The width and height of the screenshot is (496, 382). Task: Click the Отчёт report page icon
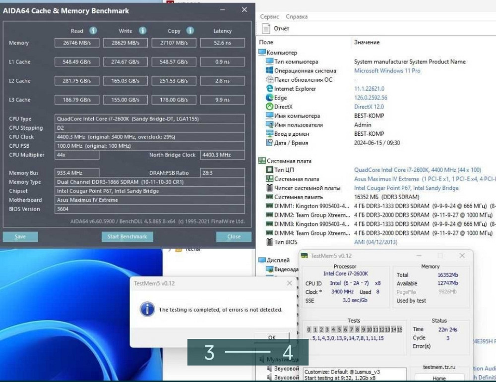(x=265, y=29)
